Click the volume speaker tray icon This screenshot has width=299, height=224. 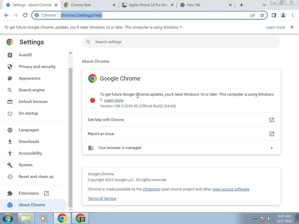pyautogui.click(x=270, y=218)
